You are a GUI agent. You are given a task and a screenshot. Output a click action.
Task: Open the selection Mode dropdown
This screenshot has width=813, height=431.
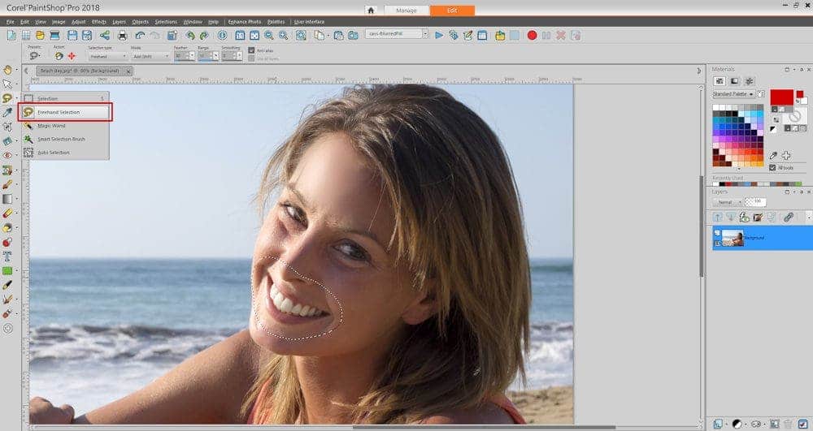point(150,56)
